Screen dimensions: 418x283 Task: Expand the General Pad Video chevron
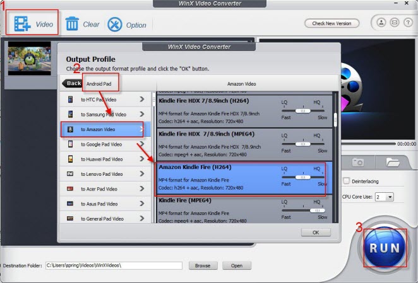[x=142, y=219]
